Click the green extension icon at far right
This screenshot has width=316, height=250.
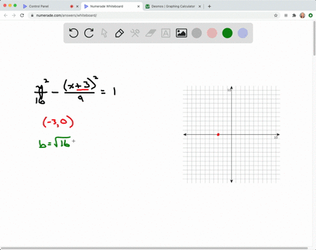click(311, 15)
